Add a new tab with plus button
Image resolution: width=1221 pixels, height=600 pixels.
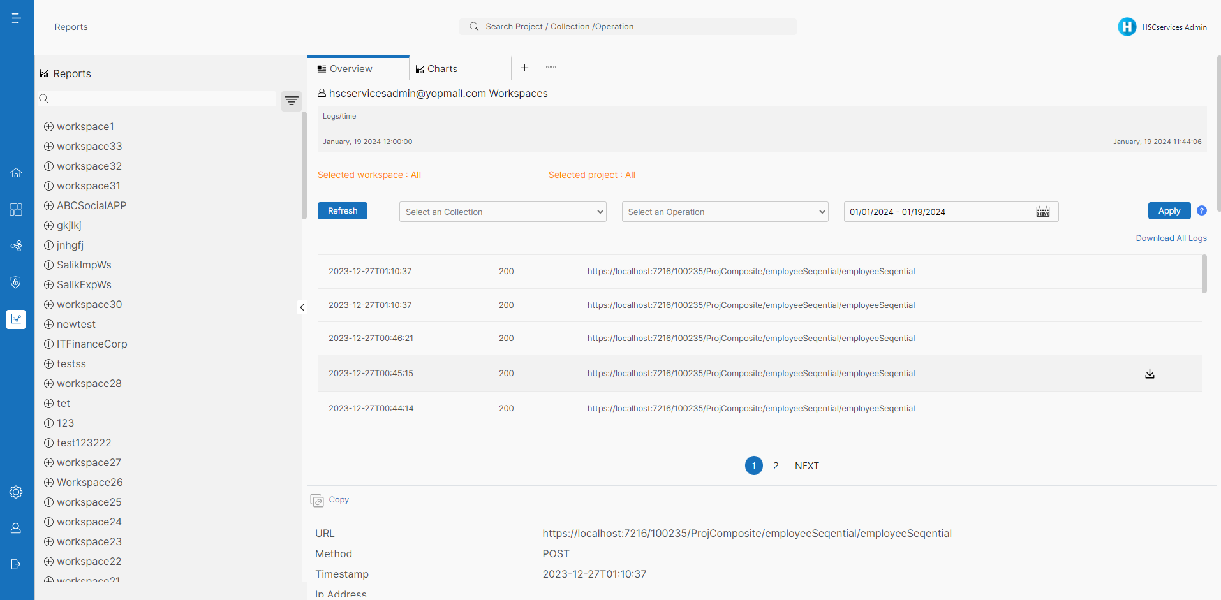tap(524, 68)
